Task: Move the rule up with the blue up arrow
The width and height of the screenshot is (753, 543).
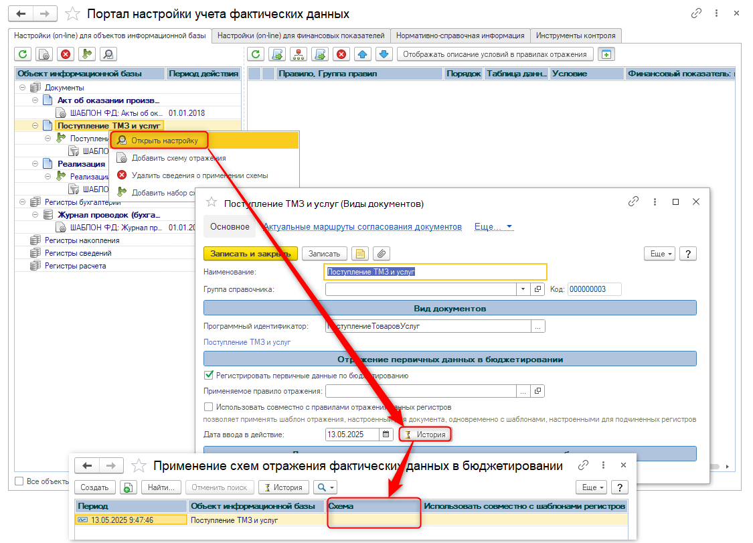Action: 363,54
